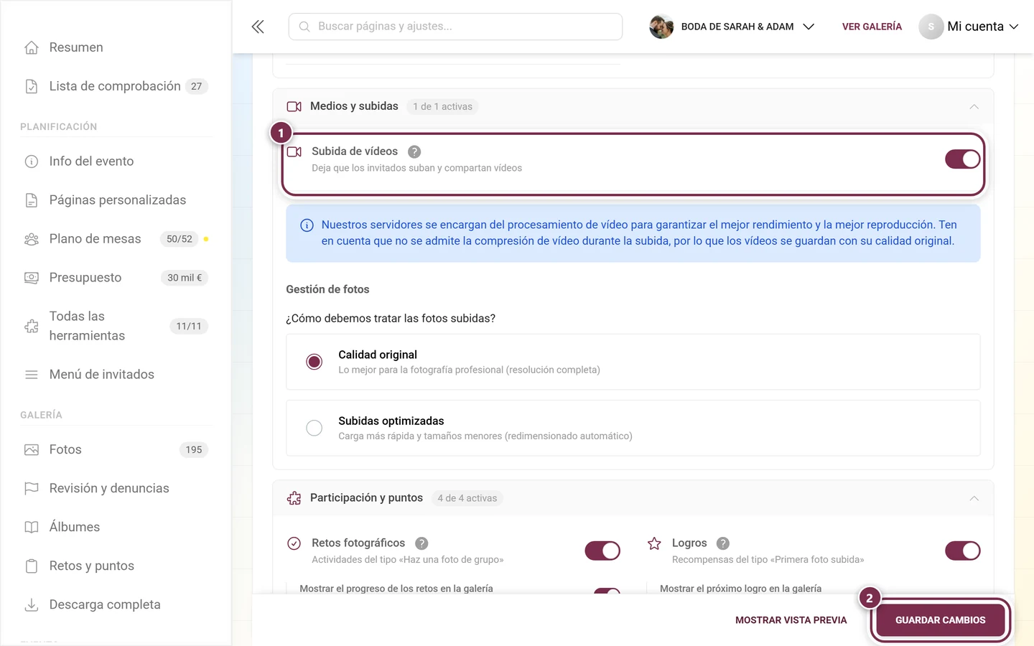Image resolution: width=1034 pixels, height=646 pixels.
Task: Open help tooltip for Retos fotográficos
Action: 421,543
